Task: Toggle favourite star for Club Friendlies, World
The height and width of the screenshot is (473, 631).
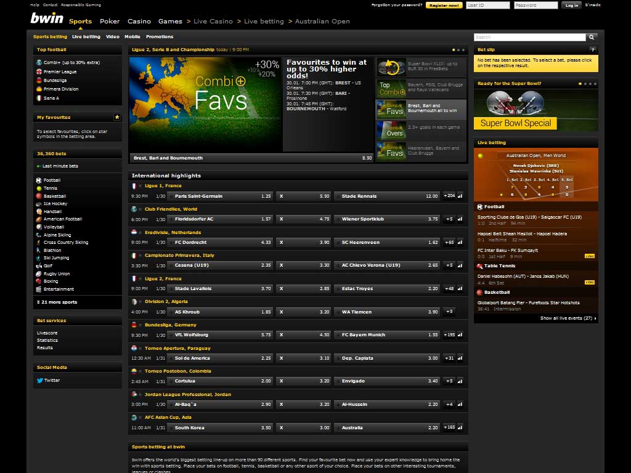Action: [140, 209]
